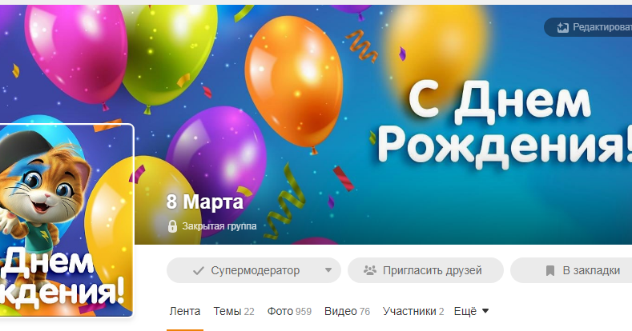Viewport: 632px width, 331px height.
Task: Open the Фото 959 tab
Action: point(289,311)
